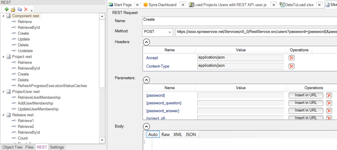Click the copy icon in REST toolbar

(19, 9)
